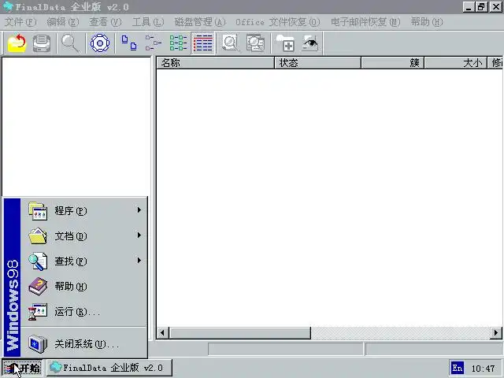
Task: Expand the 查找 submenu arrow
Action: [139, 260]
